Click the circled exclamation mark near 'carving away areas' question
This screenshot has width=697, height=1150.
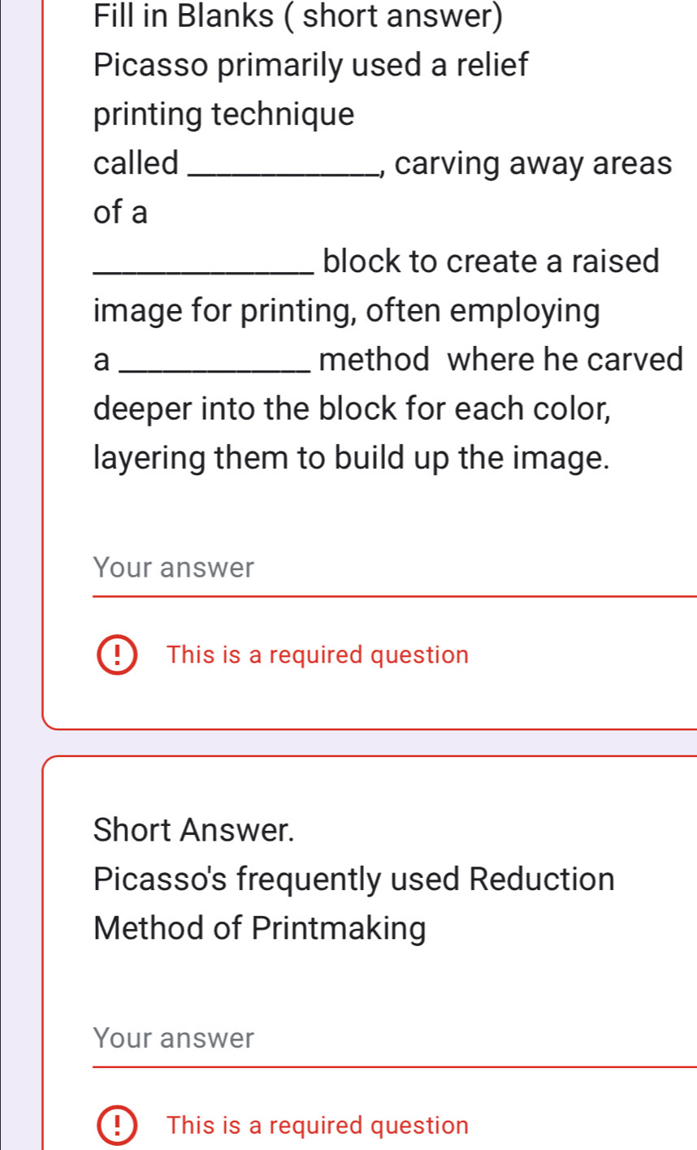(119, 655)
